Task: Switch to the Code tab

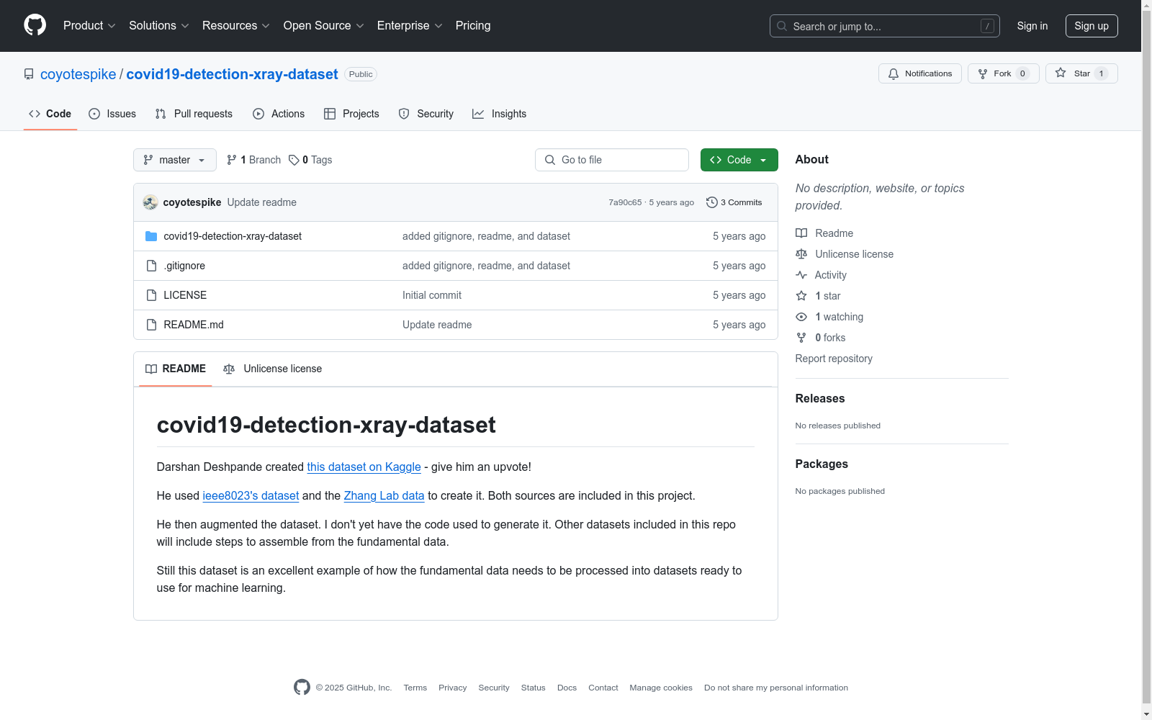Action: click(x=50, y=114)
